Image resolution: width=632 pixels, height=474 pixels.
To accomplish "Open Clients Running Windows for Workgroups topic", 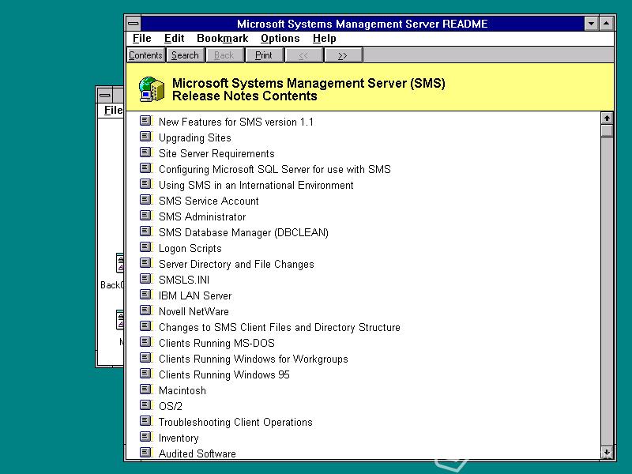I will click(x=254, y=359).
